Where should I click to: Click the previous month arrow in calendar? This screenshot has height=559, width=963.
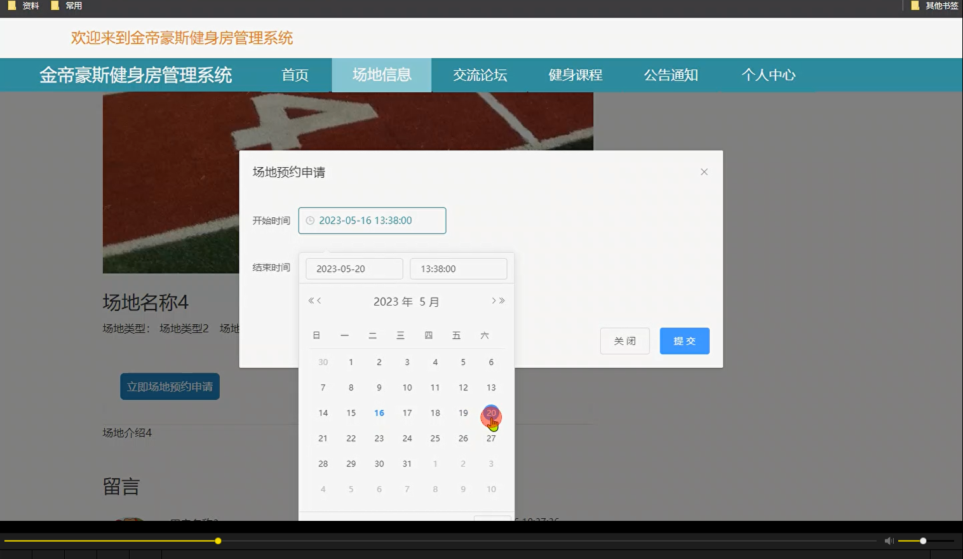(x=319, y=301)
